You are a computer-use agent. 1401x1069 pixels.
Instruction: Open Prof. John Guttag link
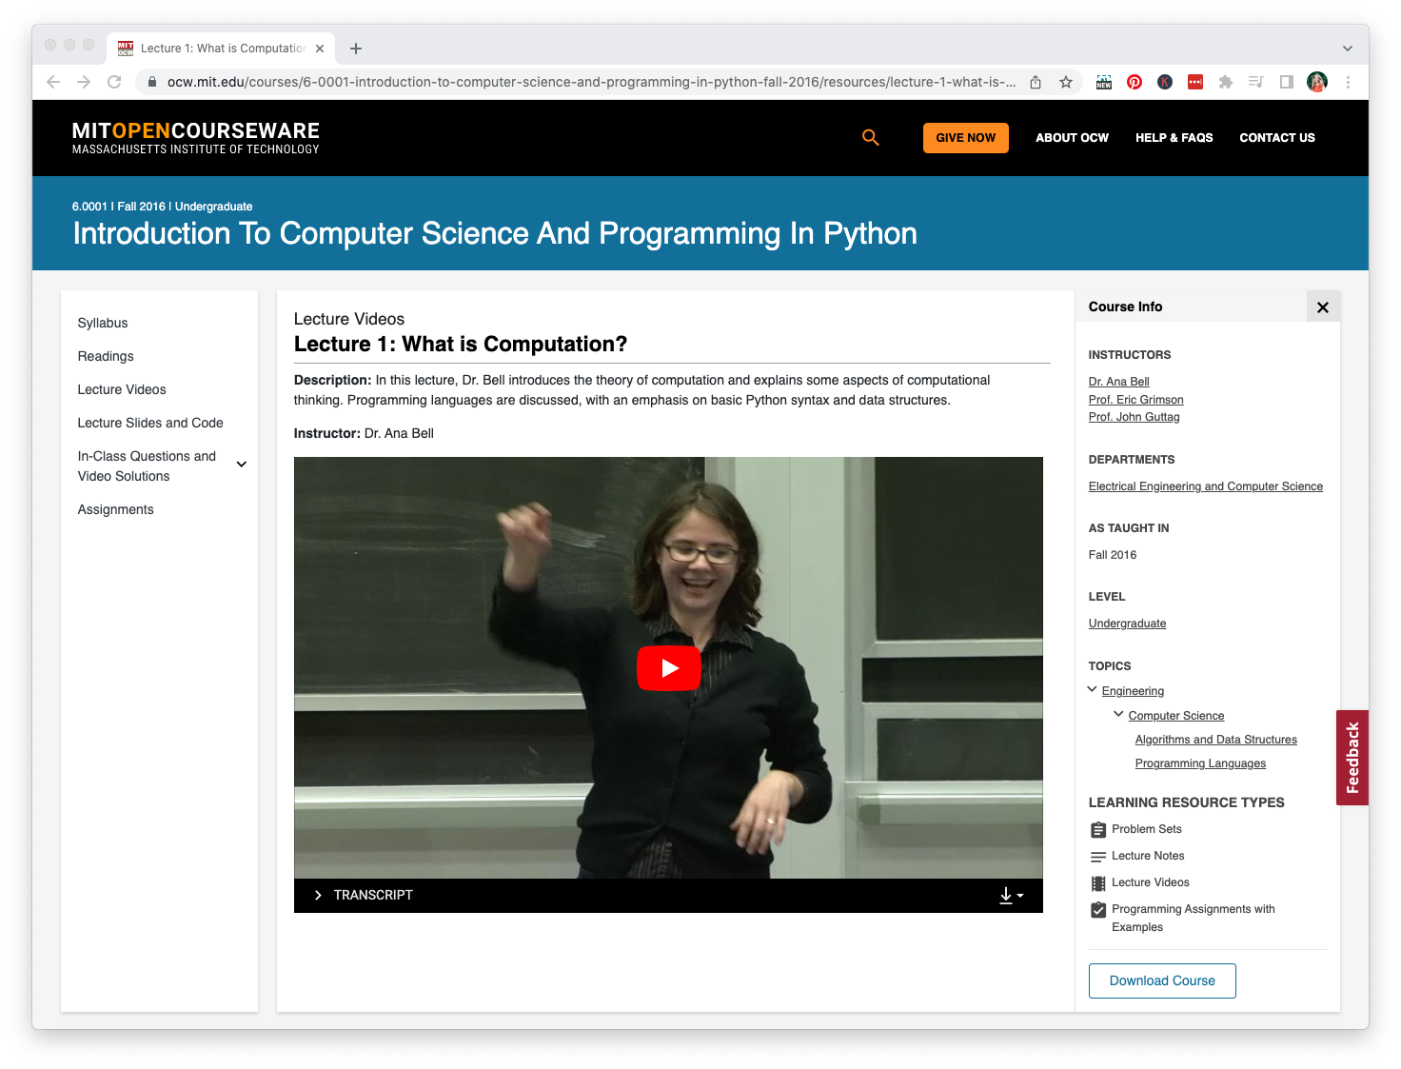[x=1134, y=417]
